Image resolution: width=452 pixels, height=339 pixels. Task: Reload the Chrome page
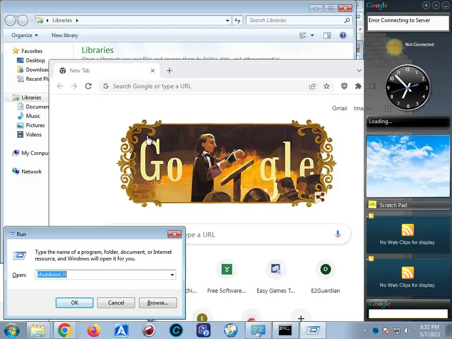coord(88,86)
